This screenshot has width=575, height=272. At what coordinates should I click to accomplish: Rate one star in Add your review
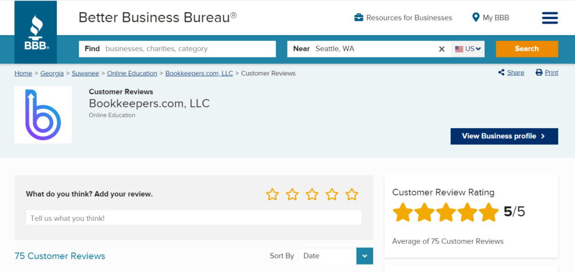point(273,194)
